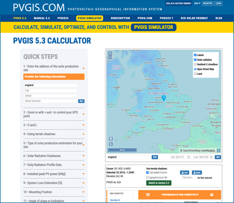Zoom in with the map plus button
Viewport: 234px width, 203px height.
tap(110, 53)
